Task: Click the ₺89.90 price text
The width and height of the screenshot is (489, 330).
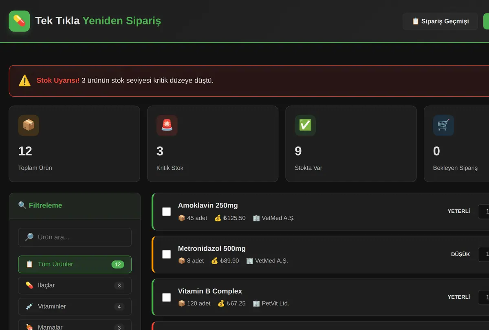Action: (229, 261)
